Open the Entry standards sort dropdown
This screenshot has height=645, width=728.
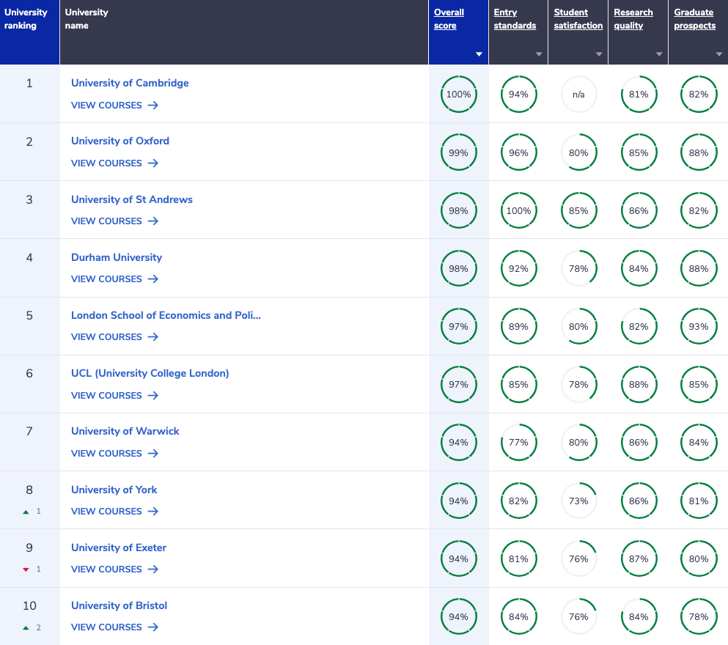coord(539,54)
